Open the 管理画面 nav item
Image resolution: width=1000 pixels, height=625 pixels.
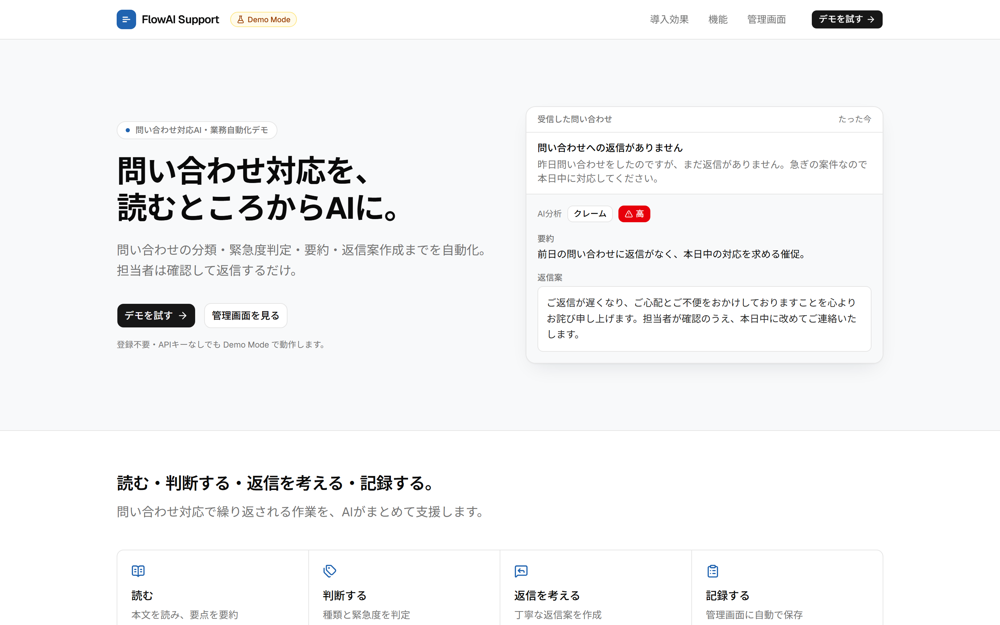click(766, 19)
